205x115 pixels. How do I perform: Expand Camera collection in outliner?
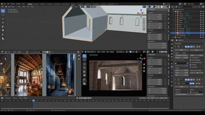174,37
